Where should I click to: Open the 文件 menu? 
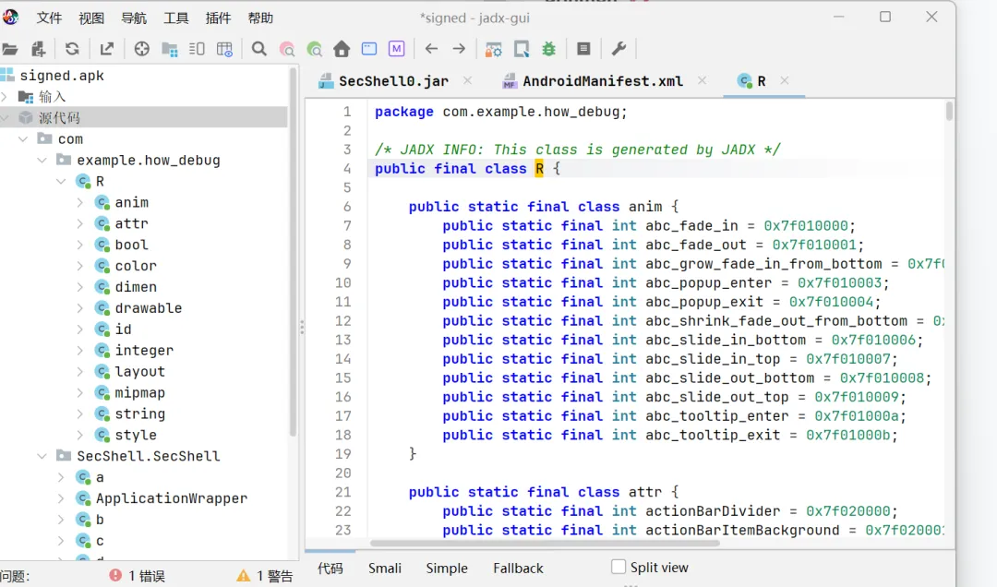pos(49,18)
